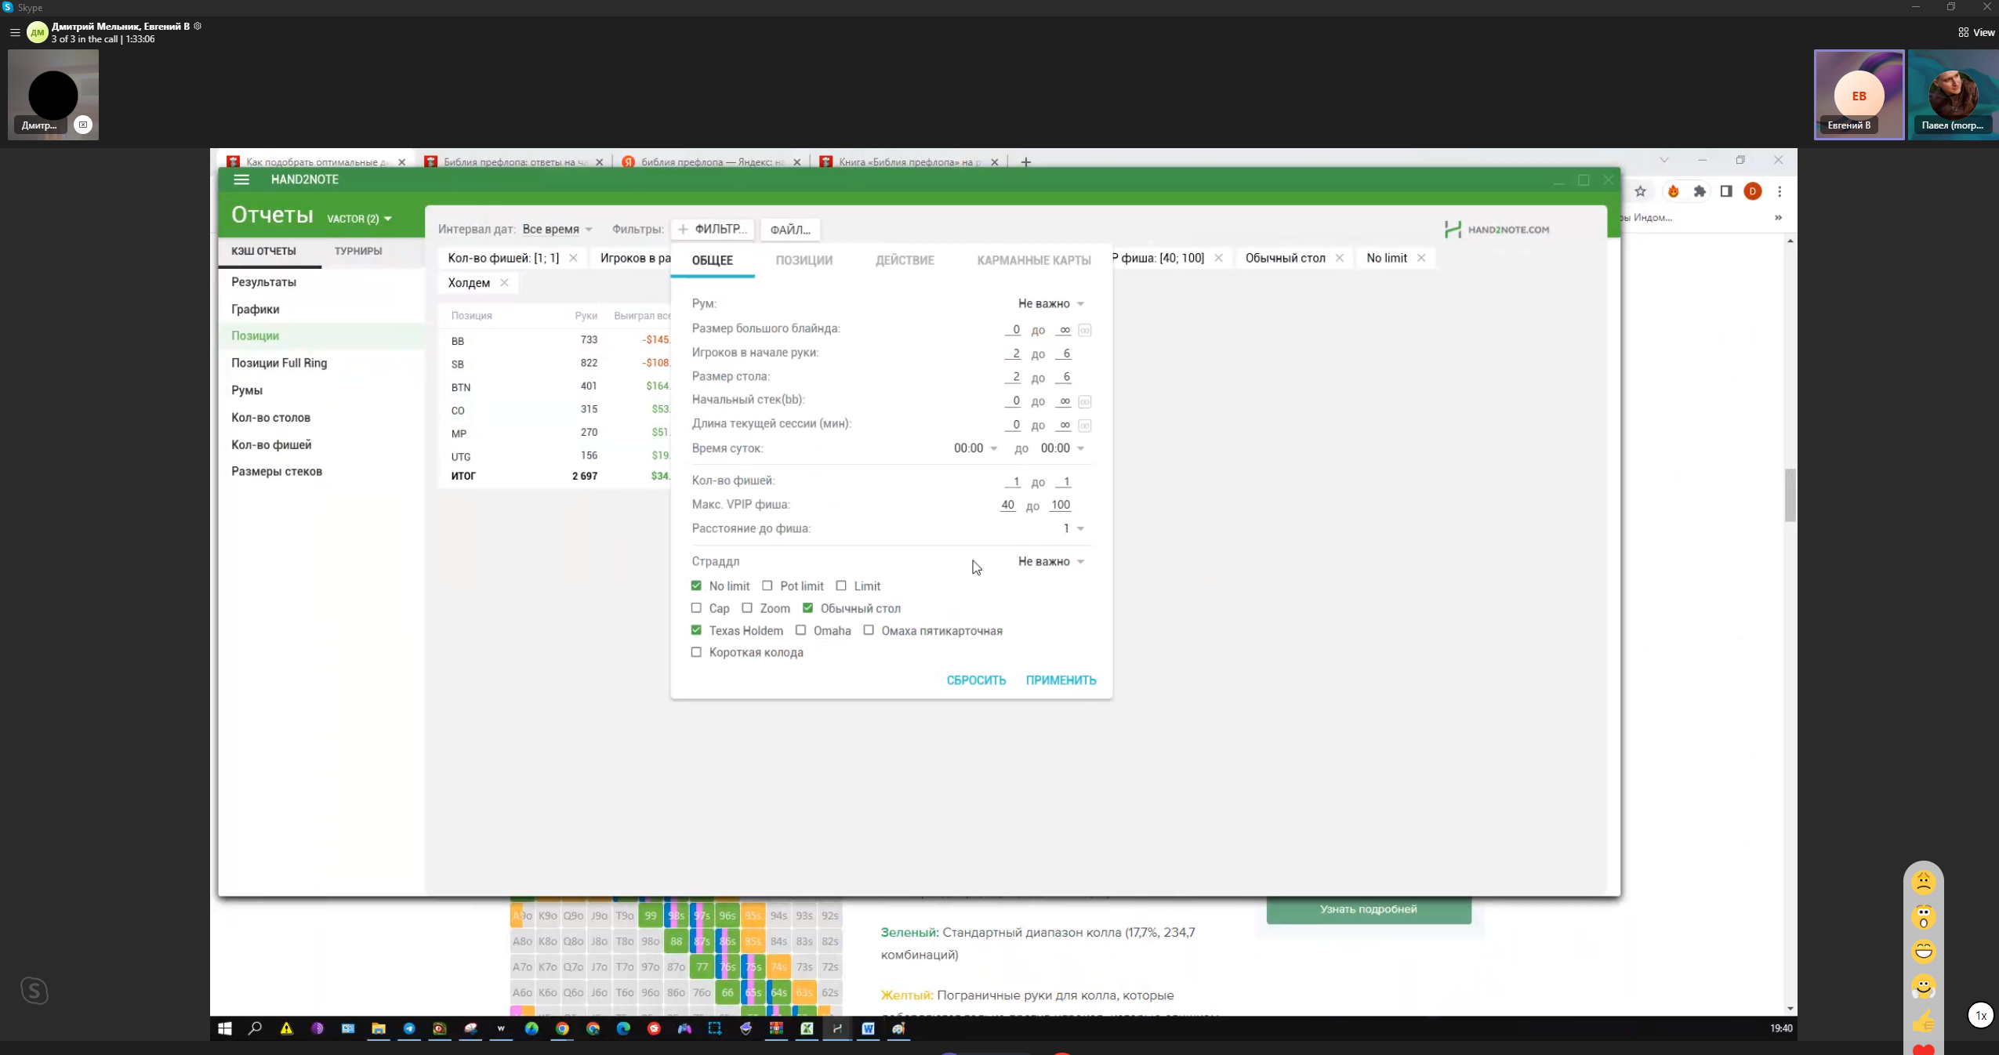Click the Файл button
Viewport: 1999px width, 1055px height.
click(x=790, y=230)
